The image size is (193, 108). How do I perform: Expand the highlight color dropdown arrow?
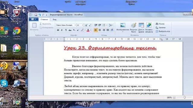tap(85, 30)
